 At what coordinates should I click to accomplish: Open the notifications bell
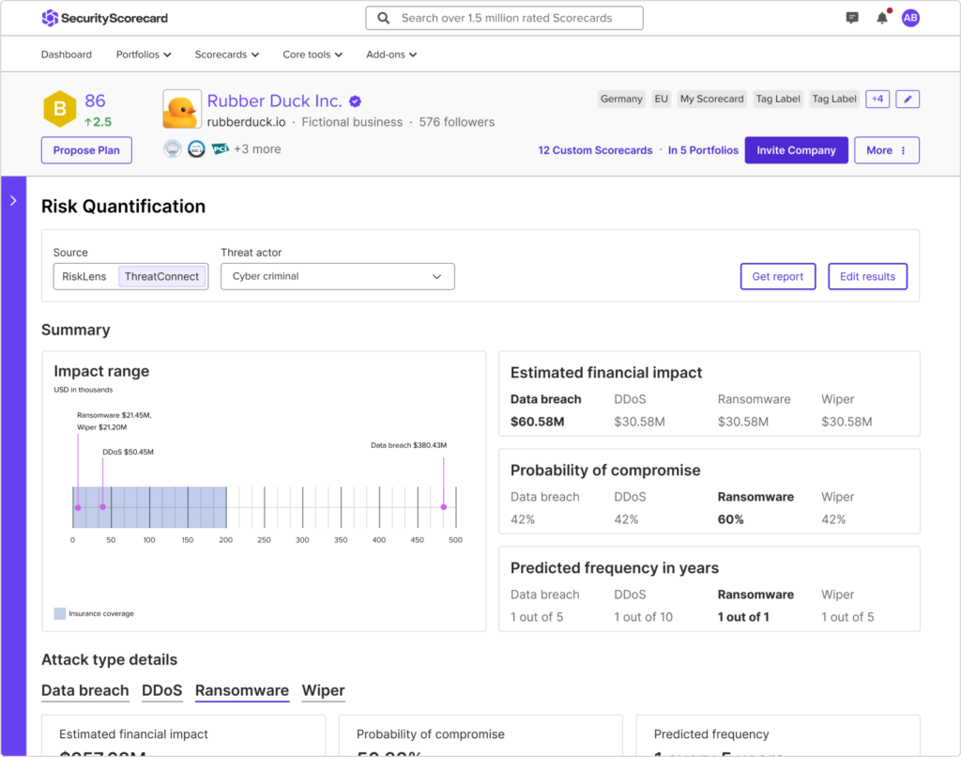pyautogui.click(x=882, y=18)
